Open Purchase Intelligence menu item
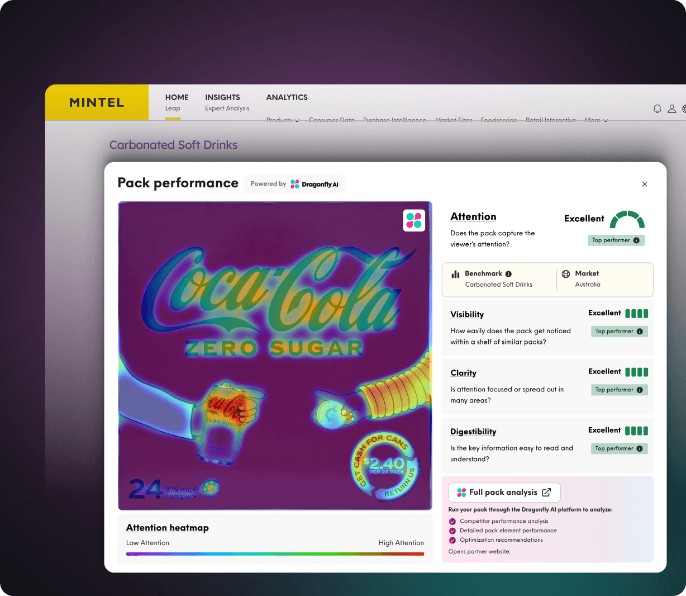 point(394,120)
